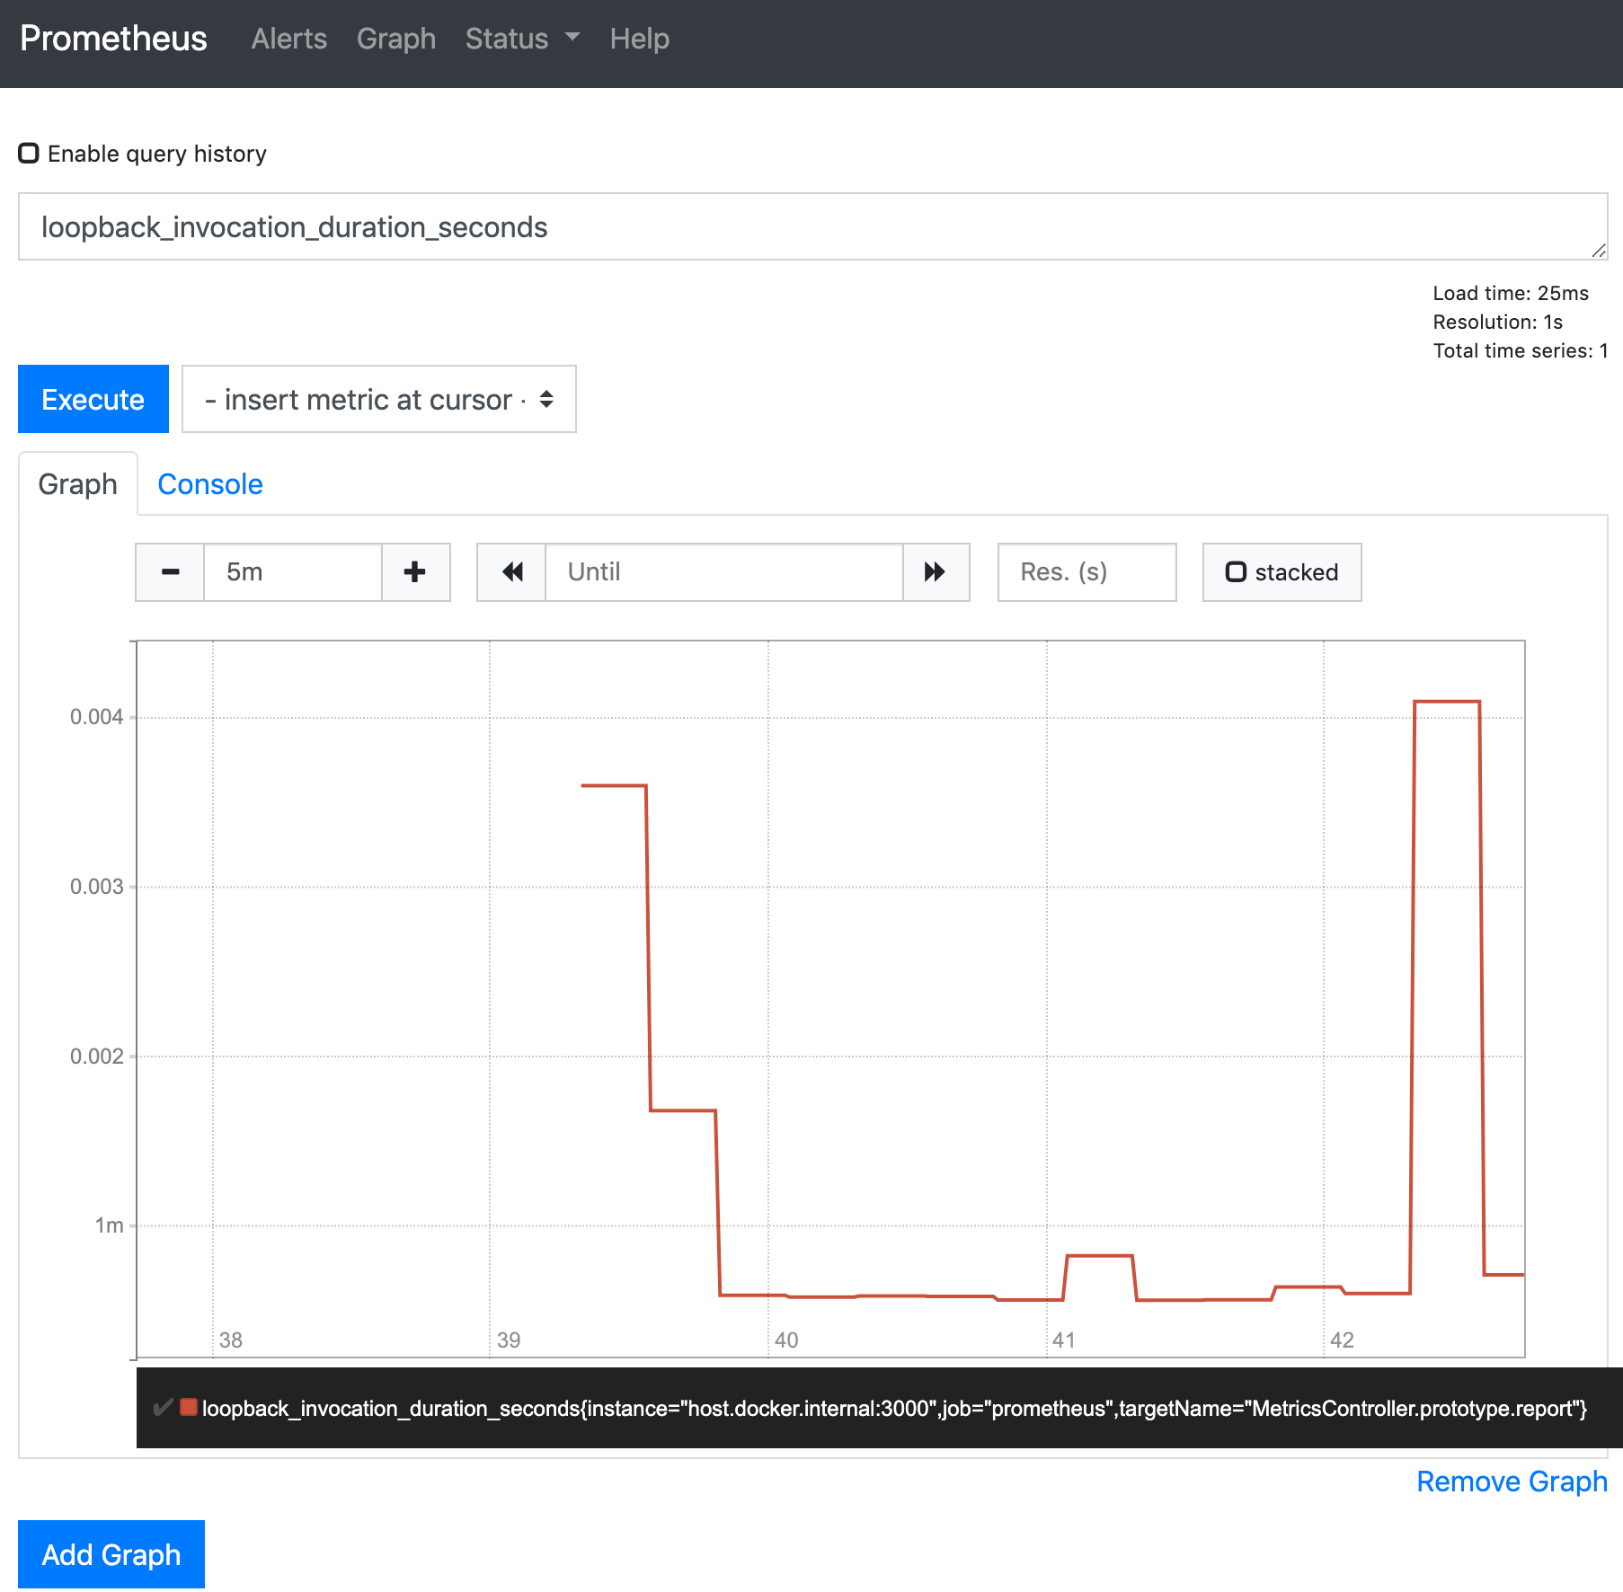Click into the Until time field

click(723, 572)
